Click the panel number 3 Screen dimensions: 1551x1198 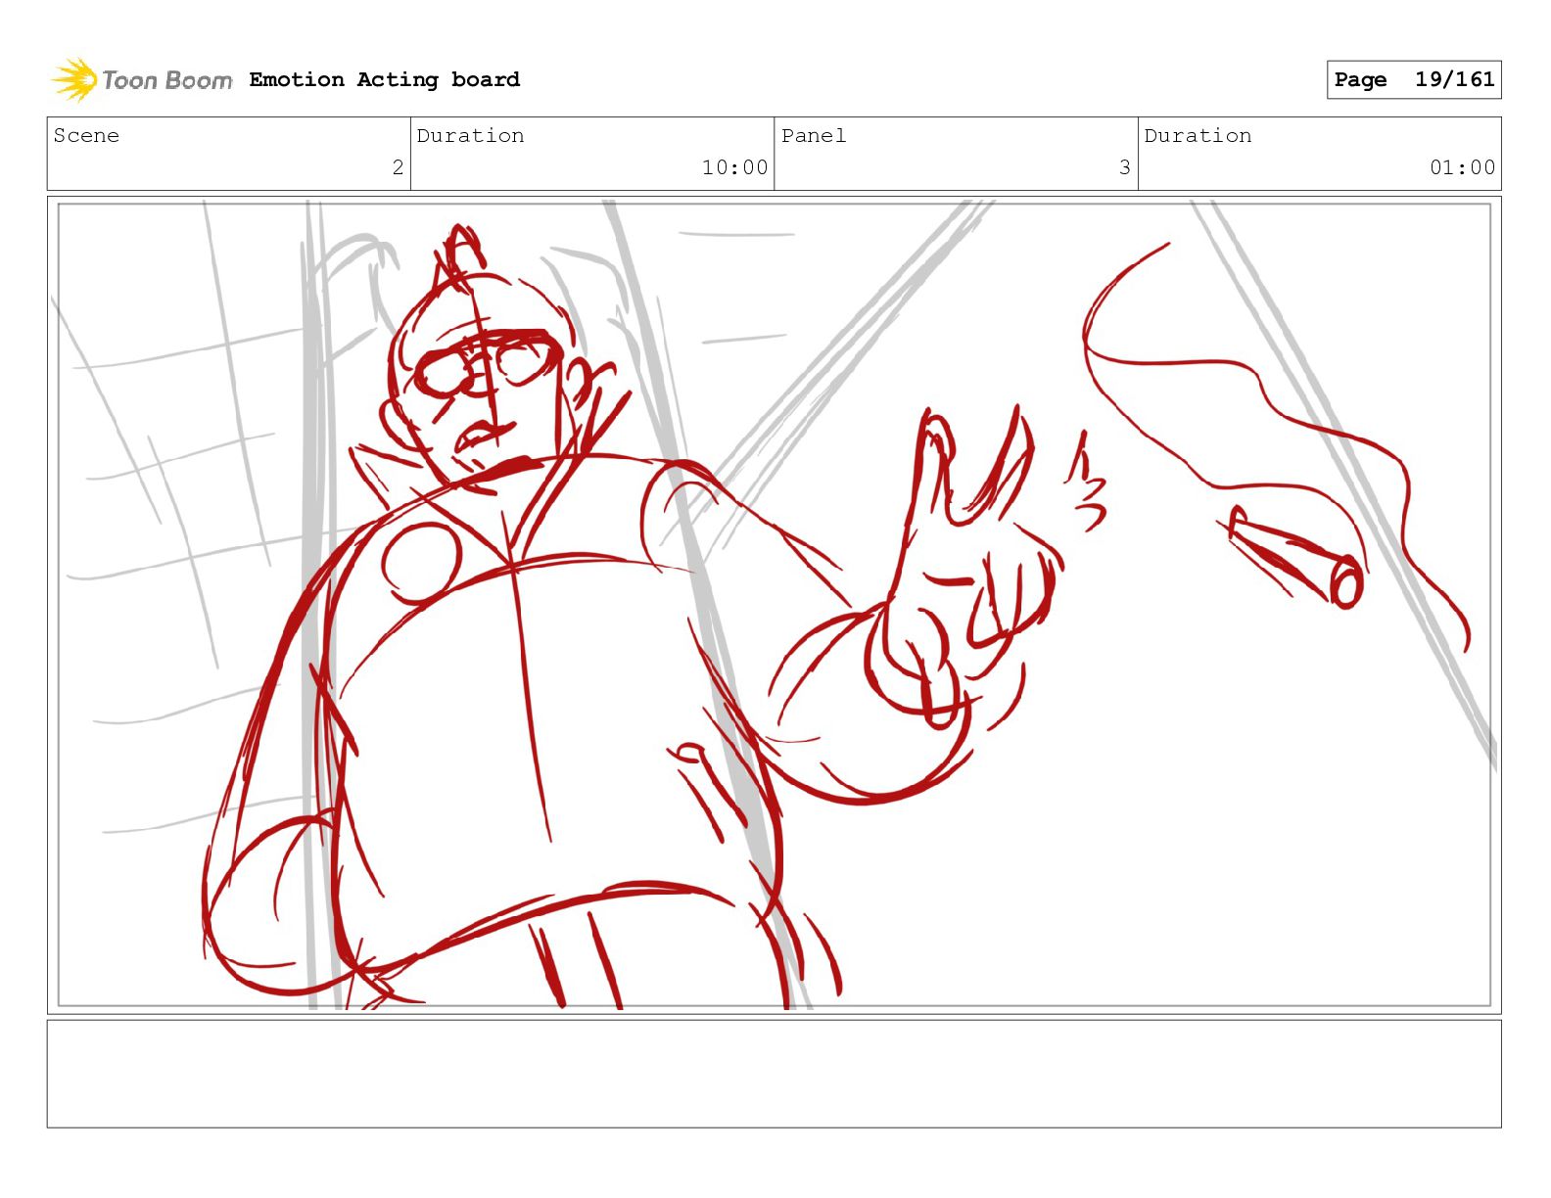[x=1125, y=167]
